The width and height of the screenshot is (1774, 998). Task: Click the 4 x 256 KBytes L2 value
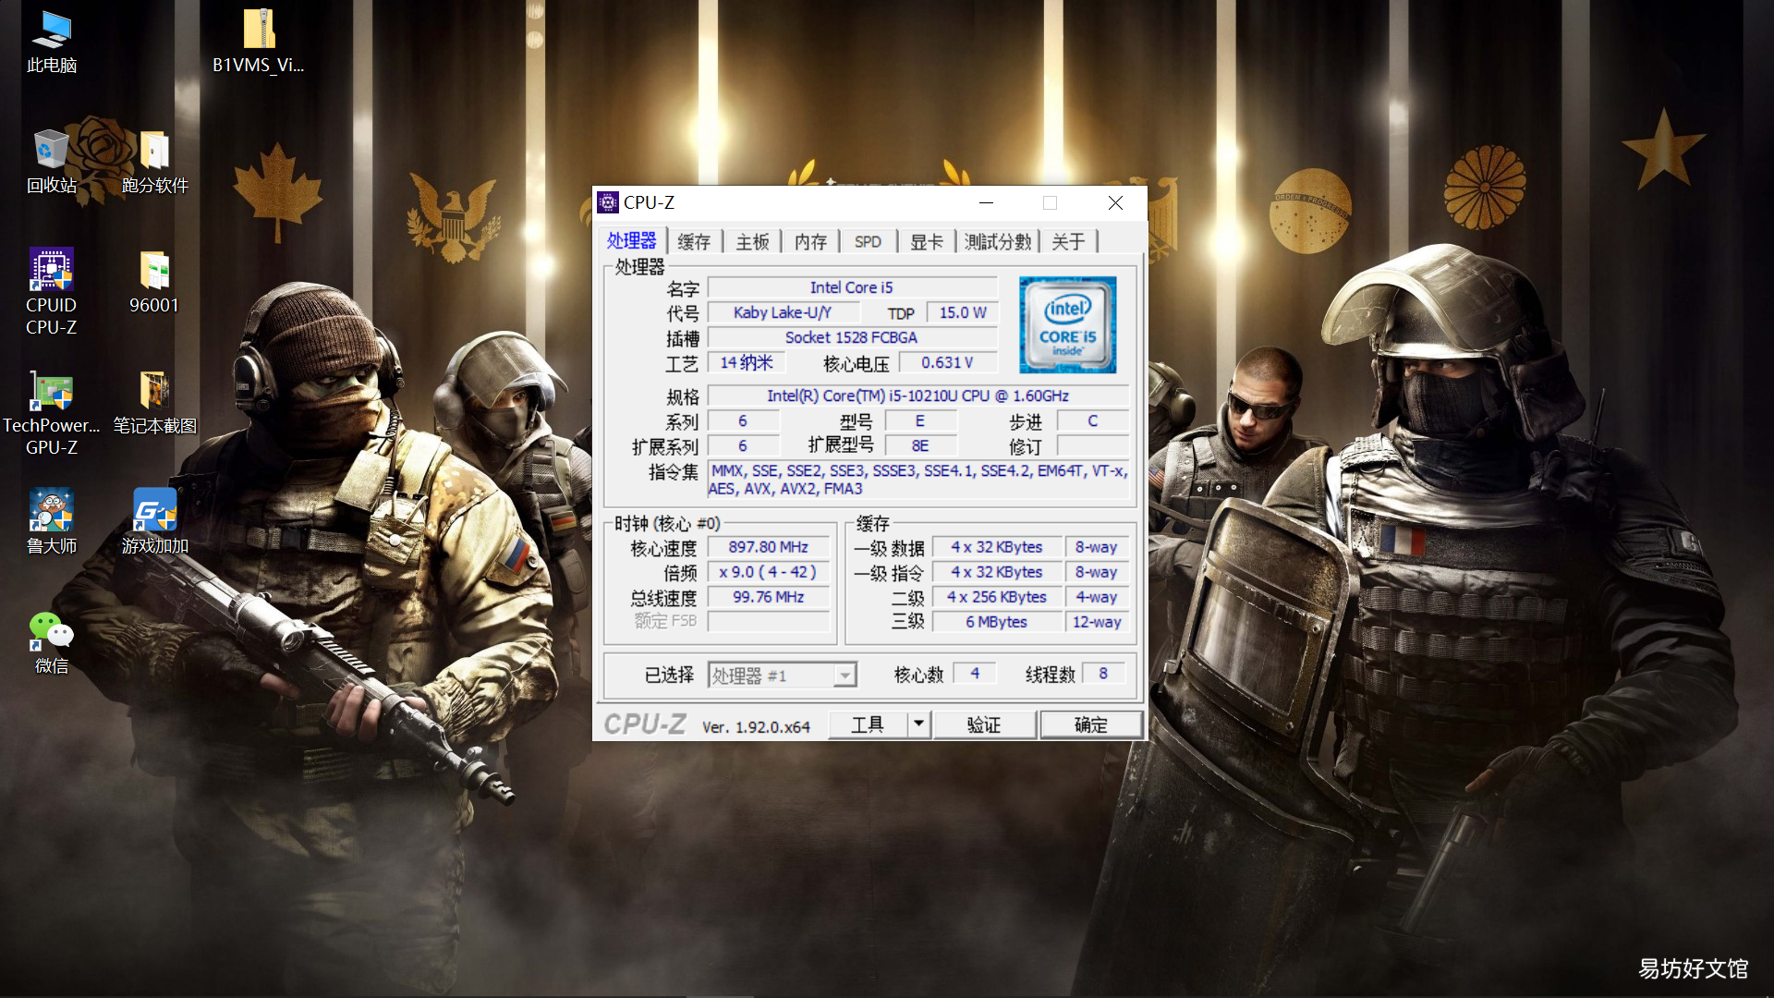pyautogui.click(x=996, y=597)
